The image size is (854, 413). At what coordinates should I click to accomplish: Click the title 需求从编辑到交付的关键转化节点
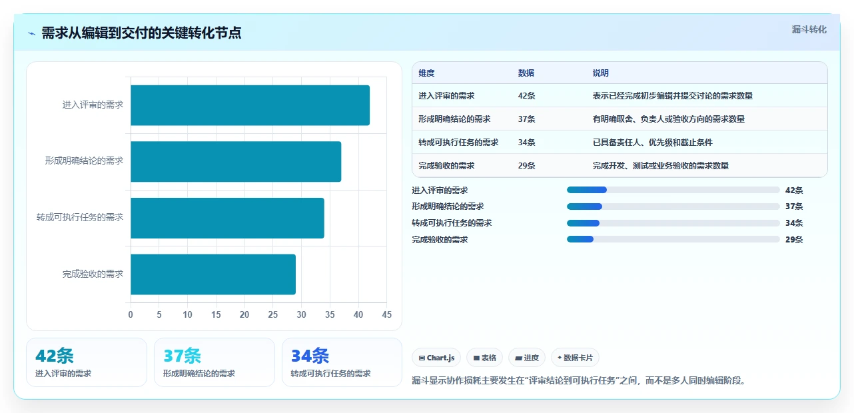pyautogui.click(x=141, y=33)
